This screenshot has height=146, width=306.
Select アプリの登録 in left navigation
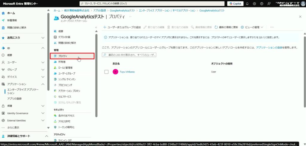coord(14,99)
